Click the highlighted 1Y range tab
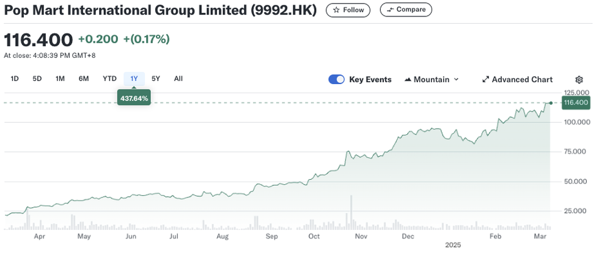 point(134,79)
